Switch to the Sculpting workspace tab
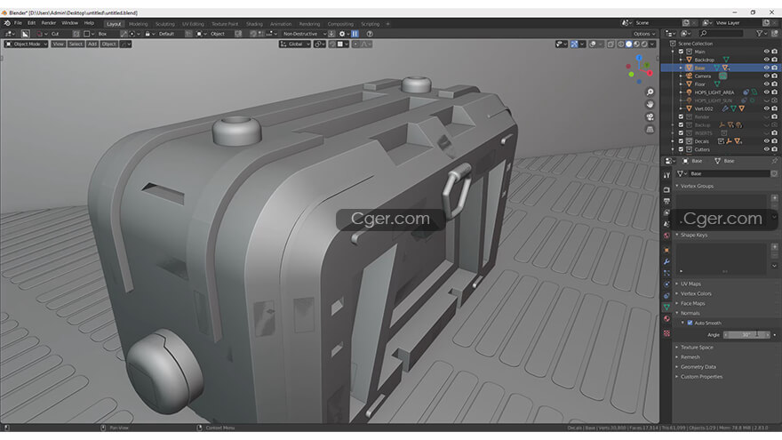 point(165,24)
